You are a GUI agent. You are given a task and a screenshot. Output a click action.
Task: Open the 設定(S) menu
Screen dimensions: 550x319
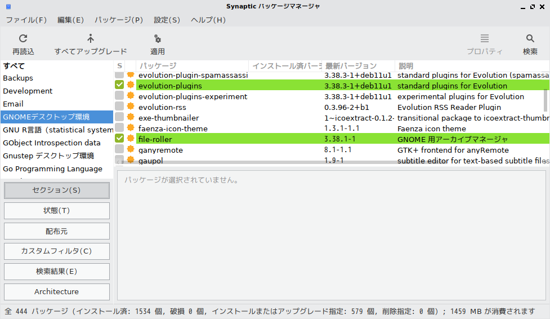coord(167,20)
